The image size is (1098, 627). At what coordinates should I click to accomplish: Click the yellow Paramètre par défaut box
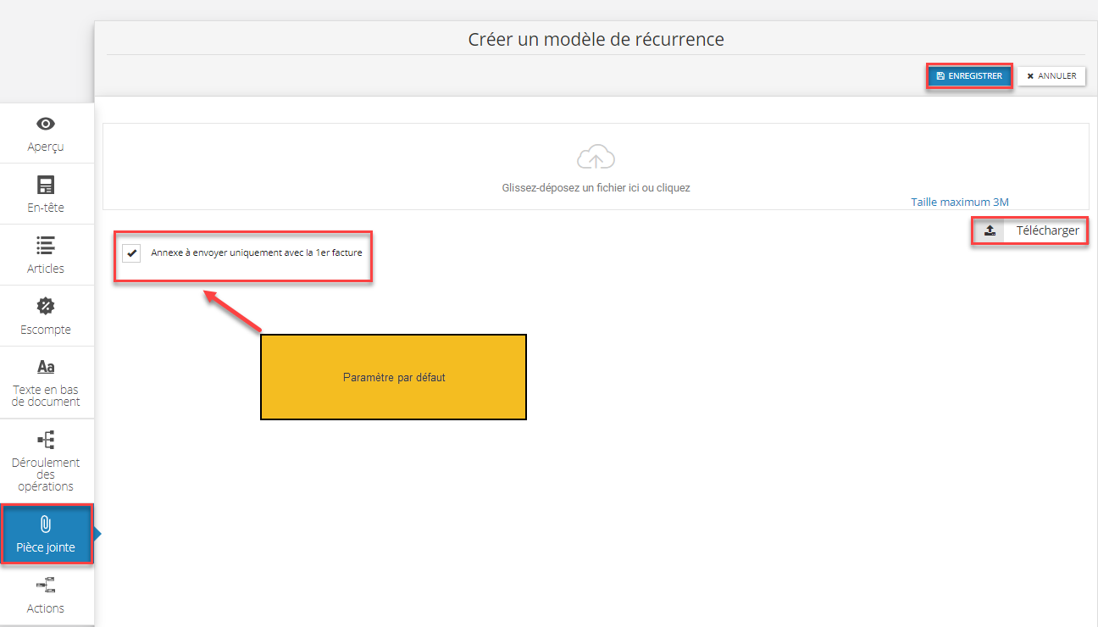click(393, 377)
